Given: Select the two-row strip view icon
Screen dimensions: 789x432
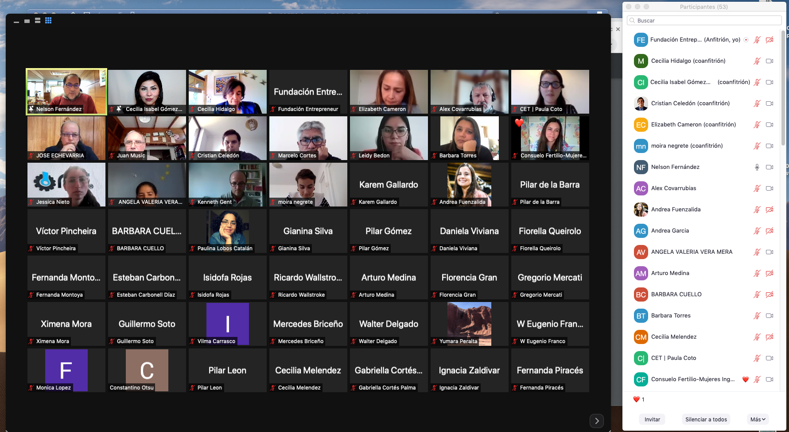Looking at the screenshot, I should 38,20.
